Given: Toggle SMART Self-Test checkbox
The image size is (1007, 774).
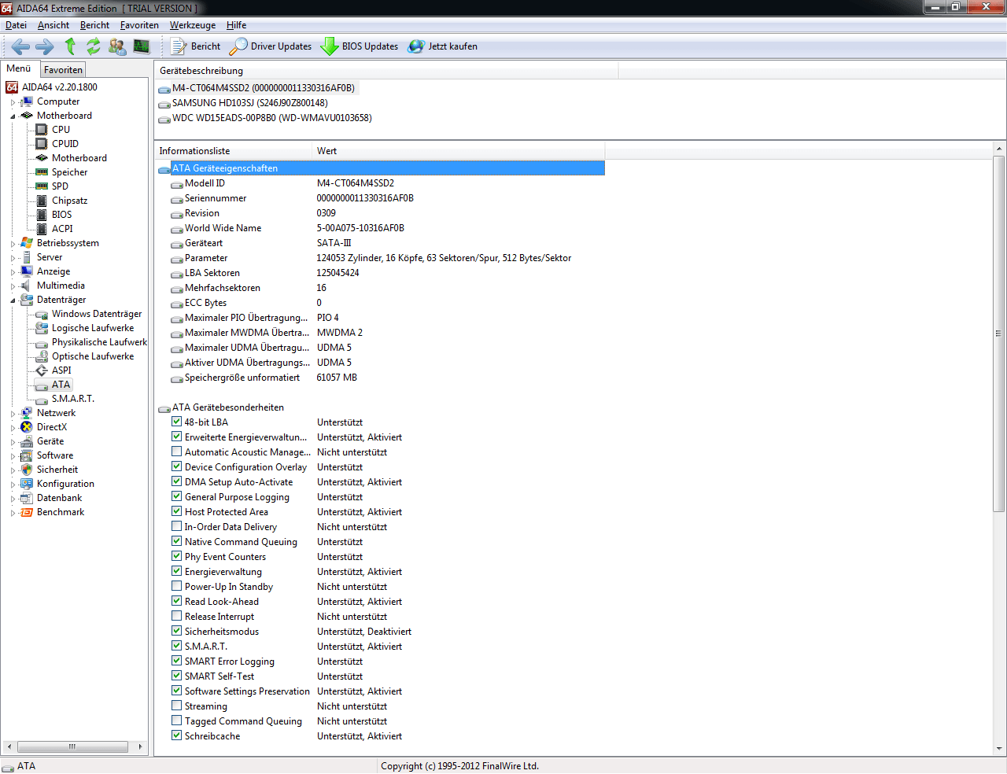Looking at the screenshot, I should click(177, 676).
